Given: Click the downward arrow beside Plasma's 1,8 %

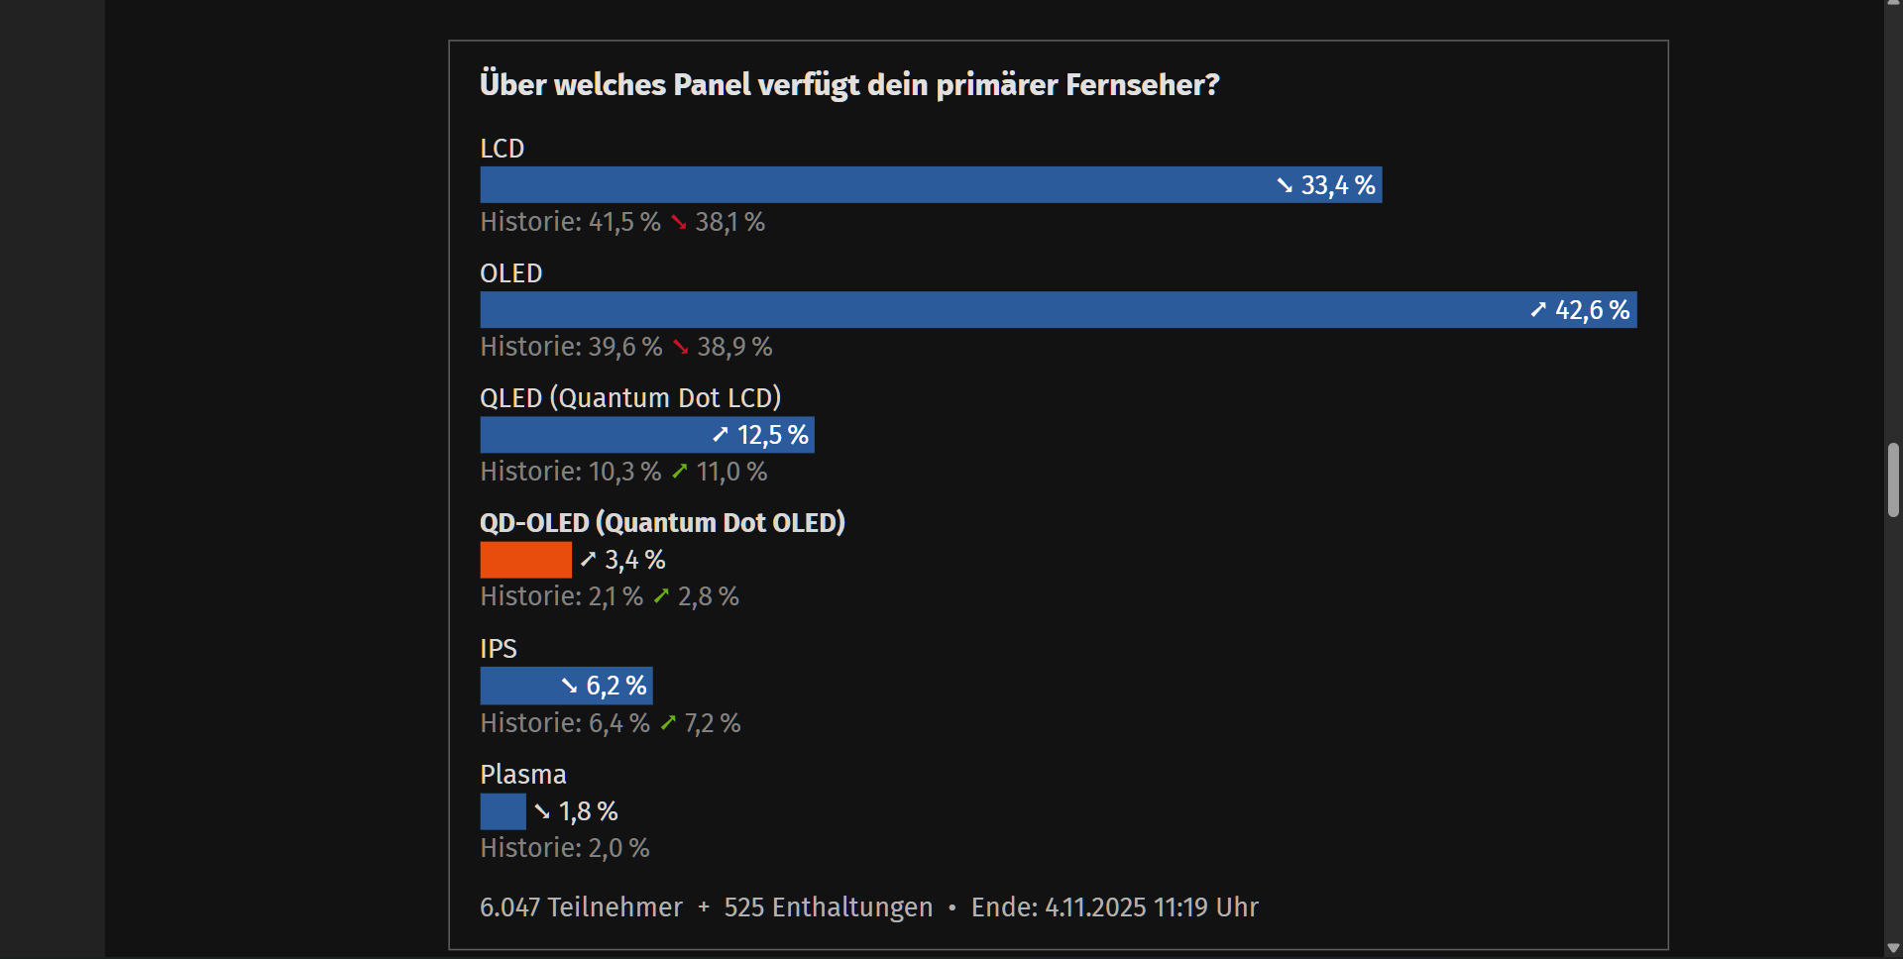Looking at the screenshot, I should (540, 811).
